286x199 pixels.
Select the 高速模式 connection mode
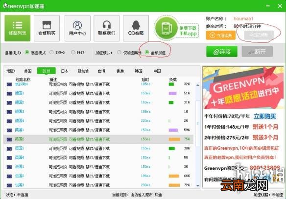tap(27, 52)
